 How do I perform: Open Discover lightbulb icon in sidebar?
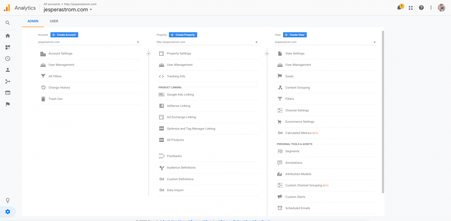(8, 200)
